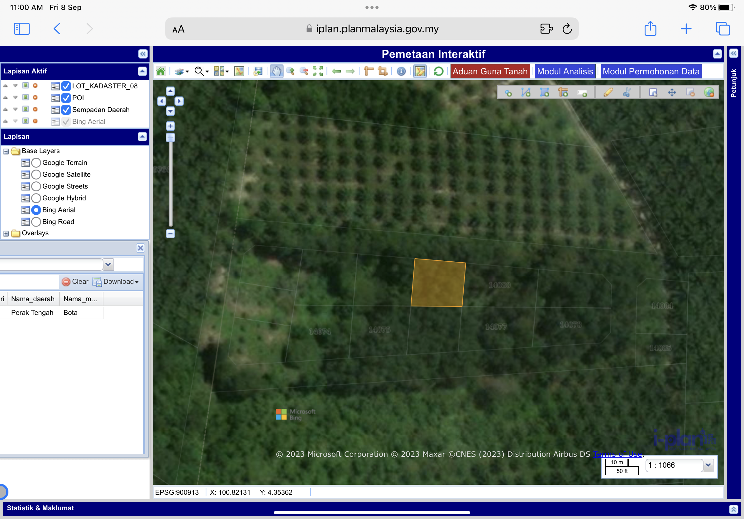Click the pencil edit drawing tool

(x=608, y=93)
